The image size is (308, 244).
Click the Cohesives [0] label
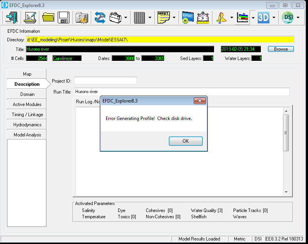click(159, 210)
